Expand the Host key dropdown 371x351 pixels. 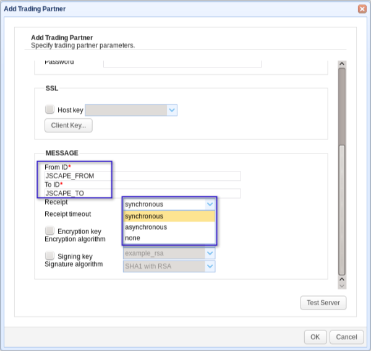[172, 110]
